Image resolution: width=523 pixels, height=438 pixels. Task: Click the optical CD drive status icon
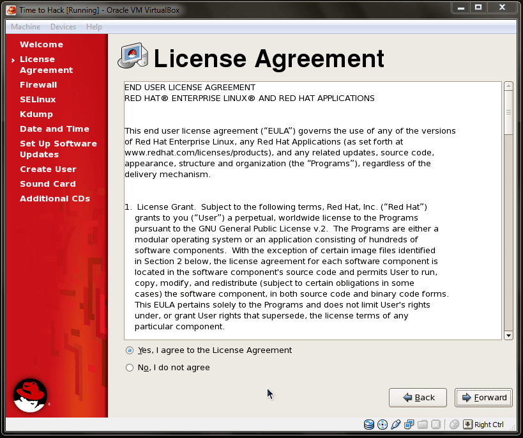(383, 425)
